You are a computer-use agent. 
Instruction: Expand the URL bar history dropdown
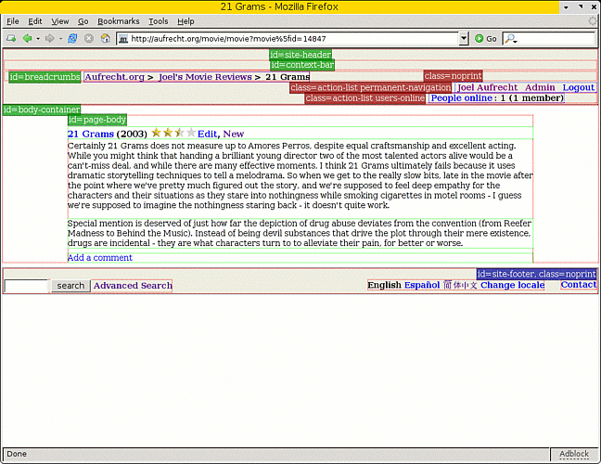[x=464, y=39]
